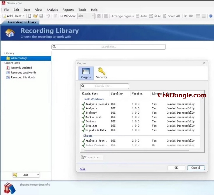Screen dimensions: 214x195
Task: Click the New document toolbar icon
Action: 29,16
